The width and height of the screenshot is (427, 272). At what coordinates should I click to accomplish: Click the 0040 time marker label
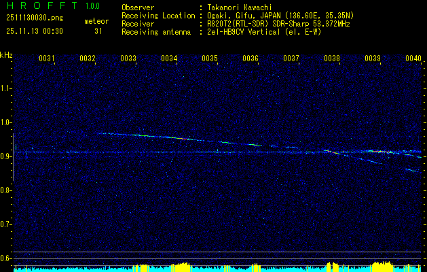point(413,58)
